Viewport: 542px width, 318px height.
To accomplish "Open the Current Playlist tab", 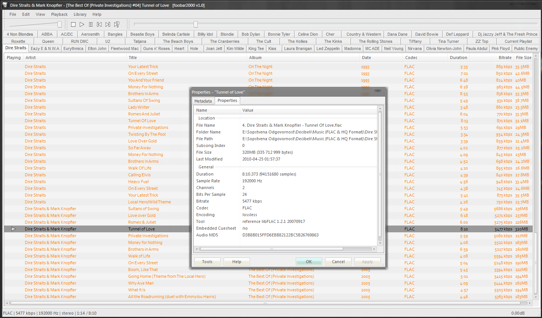I will click(518, 41).
